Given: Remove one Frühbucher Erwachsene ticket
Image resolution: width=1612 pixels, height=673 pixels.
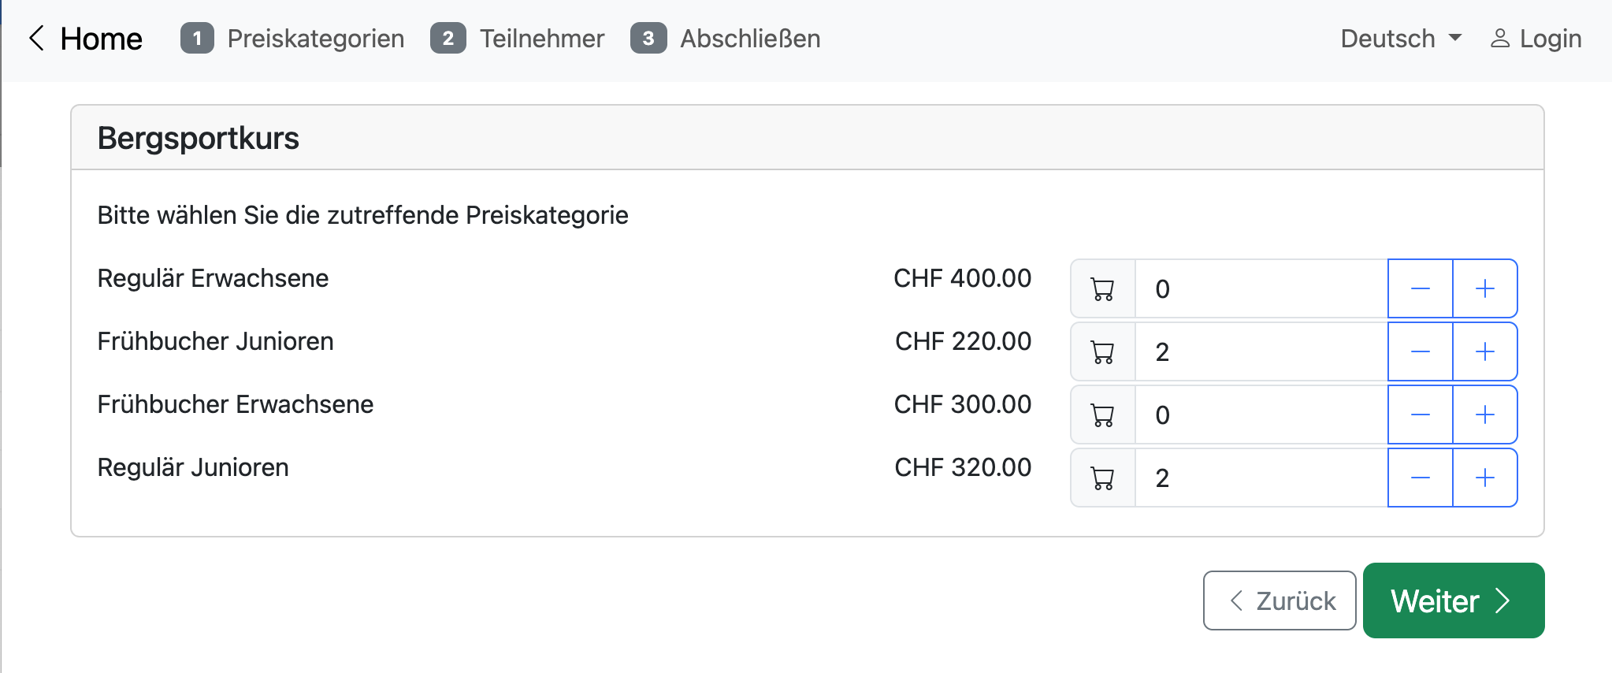Looking at the screenshot, I should (x=1420, y=415).
